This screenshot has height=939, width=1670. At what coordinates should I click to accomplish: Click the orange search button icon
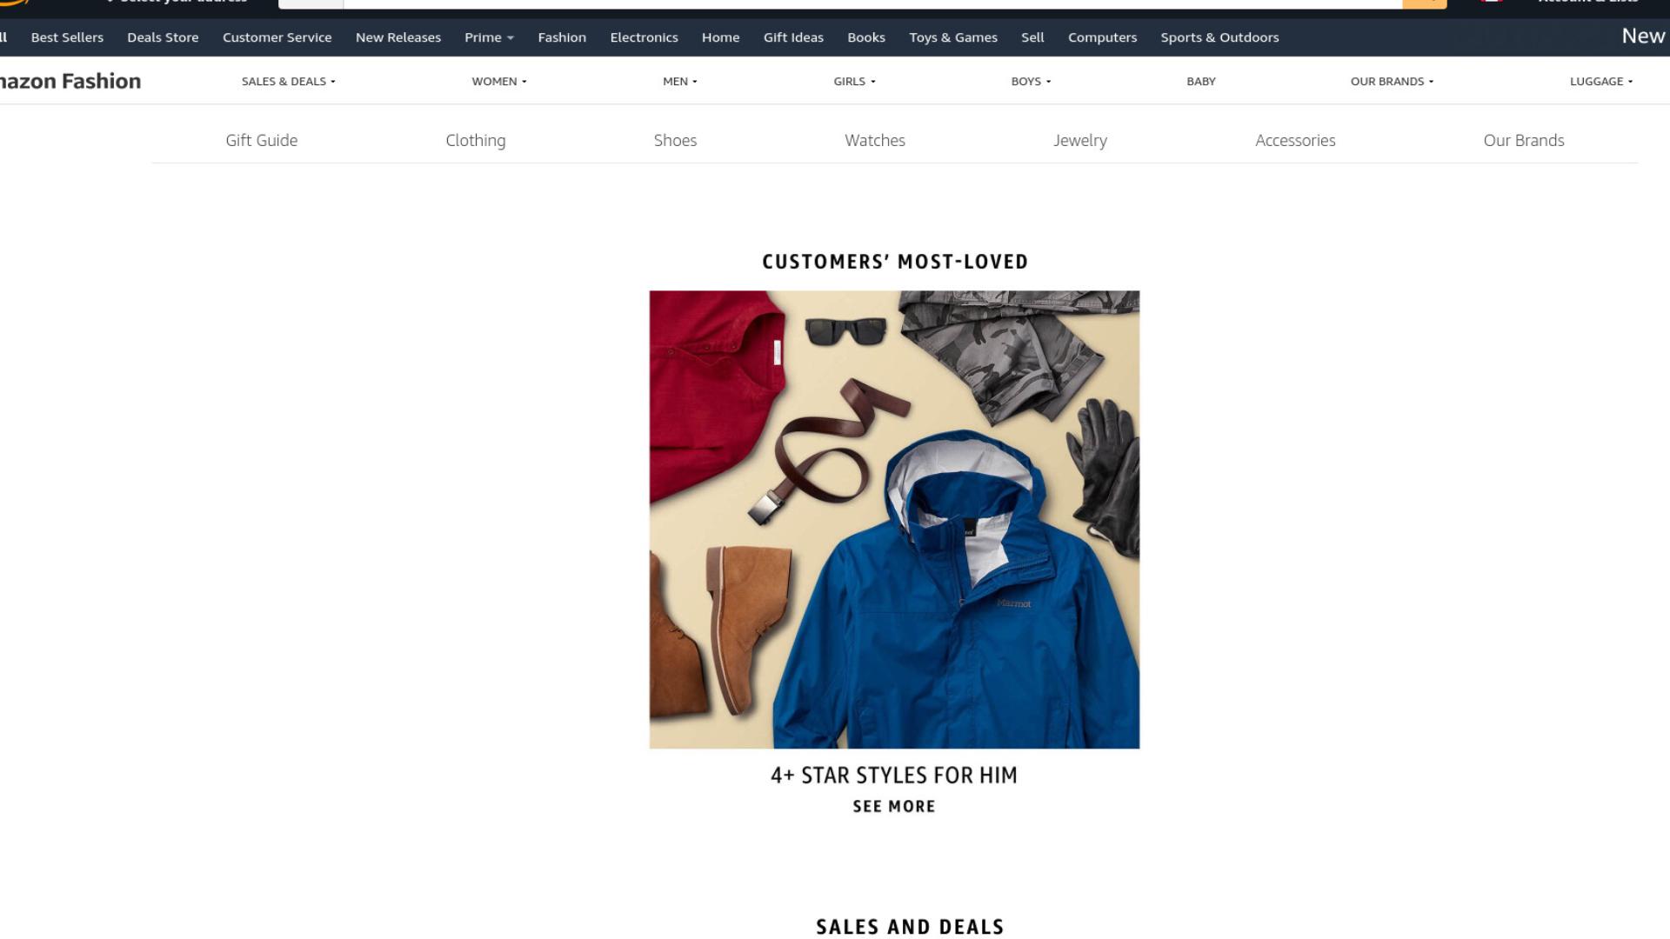pos(1424,3)
